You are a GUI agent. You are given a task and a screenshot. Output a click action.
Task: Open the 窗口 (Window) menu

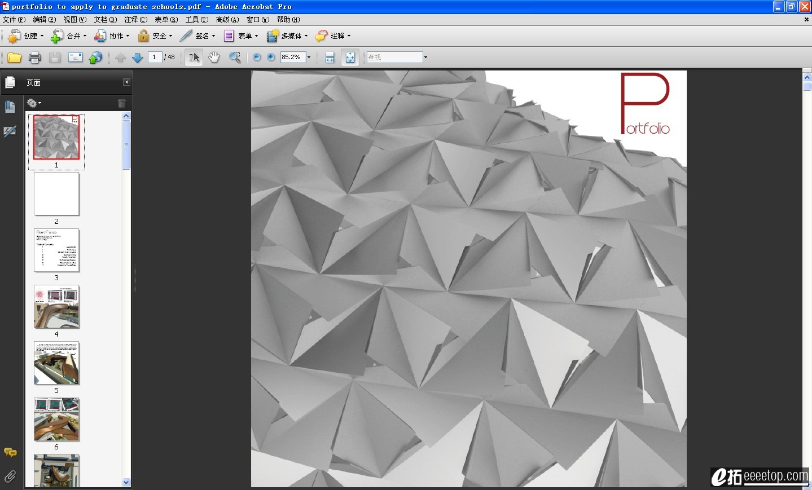258,20
